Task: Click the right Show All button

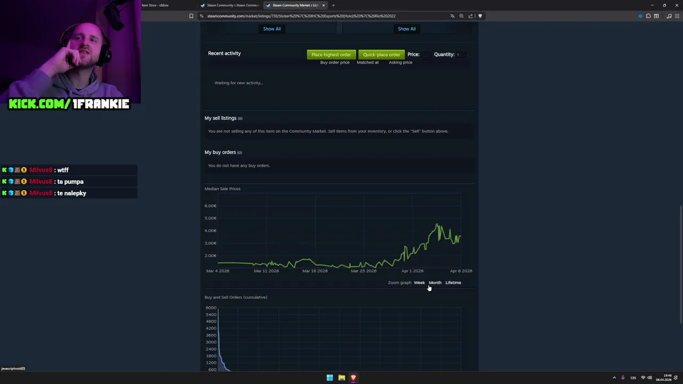Action: (x=407, y=29)
